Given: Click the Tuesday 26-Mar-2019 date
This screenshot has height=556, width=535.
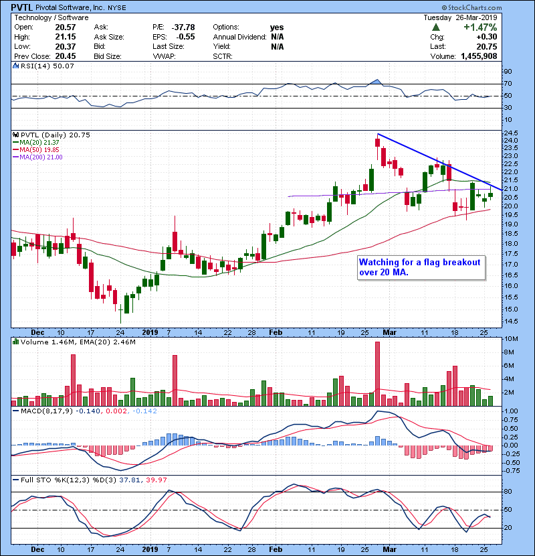Looking at the screenshot, I should 460,17.
